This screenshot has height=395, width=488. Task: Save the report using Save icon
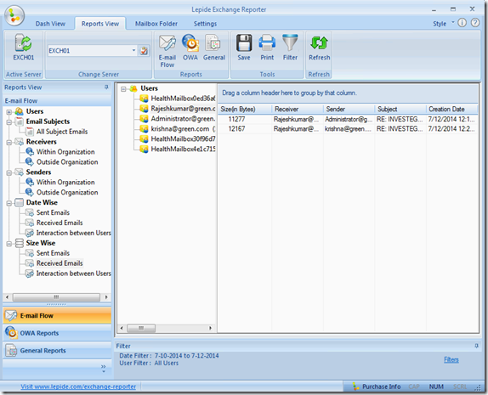click(x=244, y=48)
